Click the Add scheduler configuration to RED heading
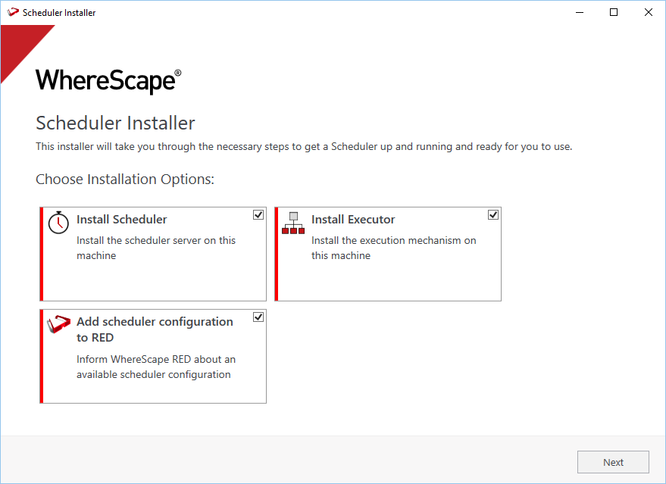Screen dimensions: 666x484 (155, 329)
